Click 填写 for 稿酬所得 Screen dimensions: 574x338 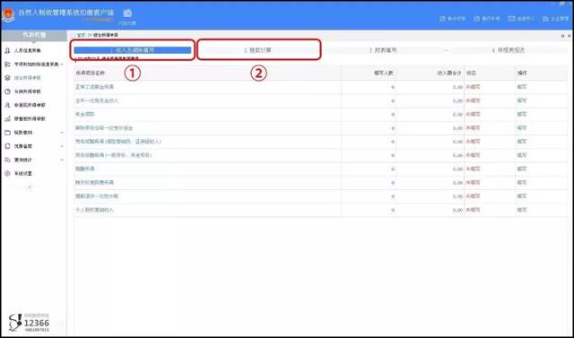coord(522,169)
